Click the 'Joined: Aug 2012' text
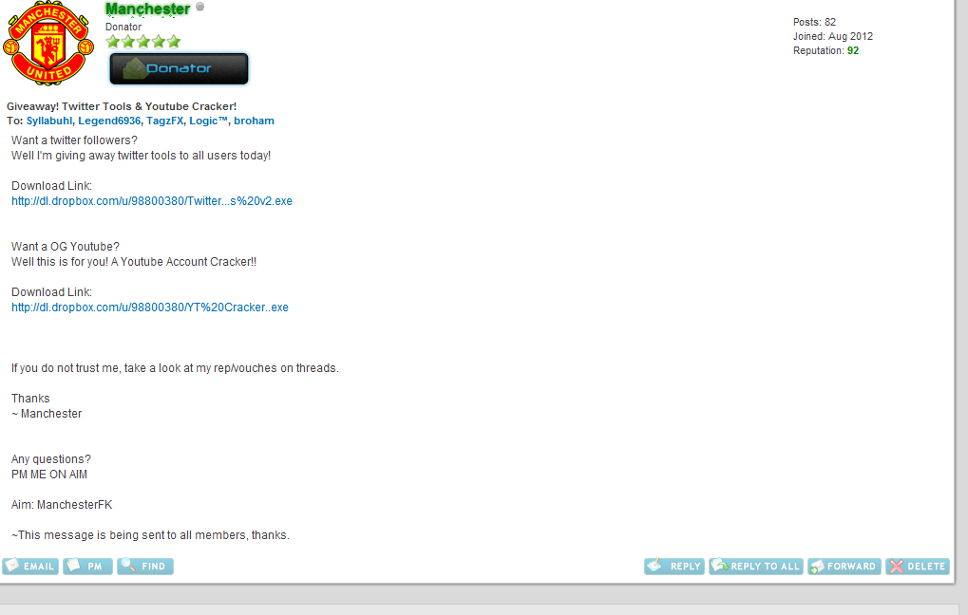 833,36
